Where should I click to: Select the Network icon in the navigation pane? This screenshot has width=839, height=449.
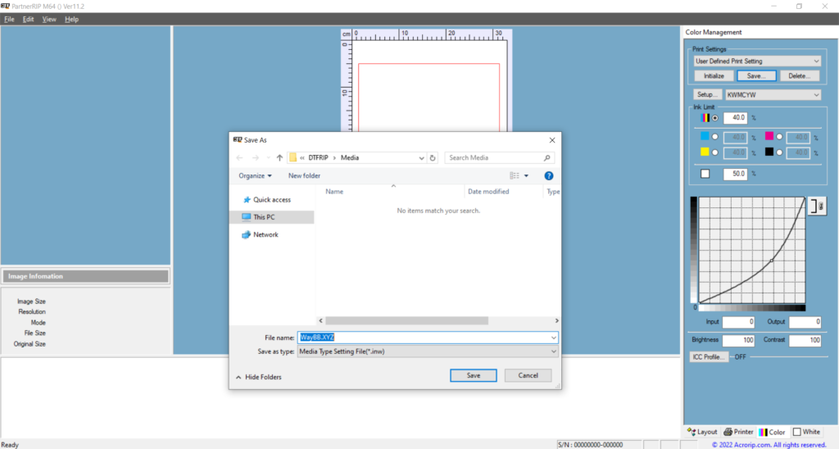[247, 235]
